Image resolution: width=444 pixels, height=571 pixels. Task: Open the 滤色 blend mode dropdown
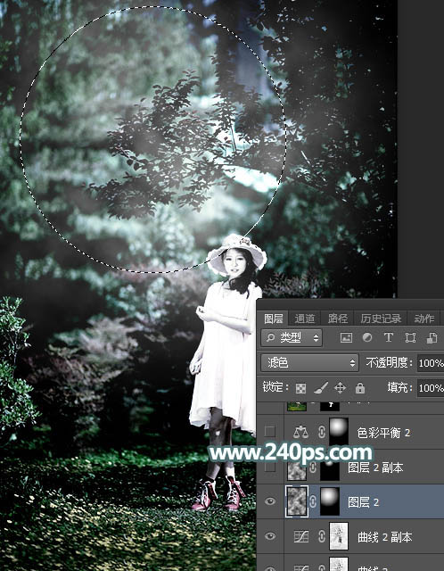point(309,363)
